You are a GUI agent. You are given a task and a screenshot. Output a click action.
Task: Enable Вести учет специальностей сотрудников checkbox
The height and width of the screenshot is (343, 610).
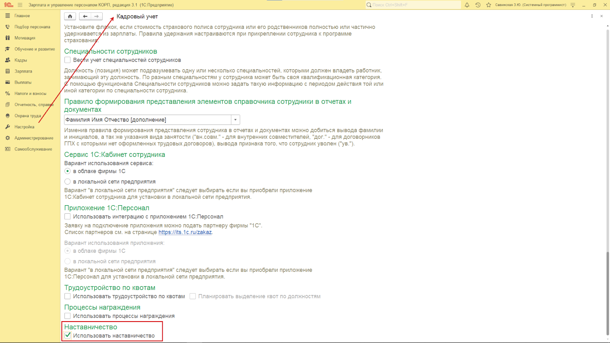[67, 60]
